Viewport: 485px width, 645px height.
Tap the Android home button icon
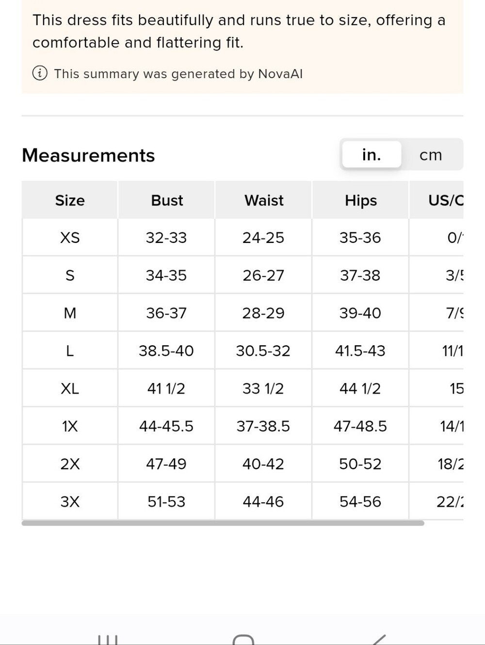[x=243, y=639]
